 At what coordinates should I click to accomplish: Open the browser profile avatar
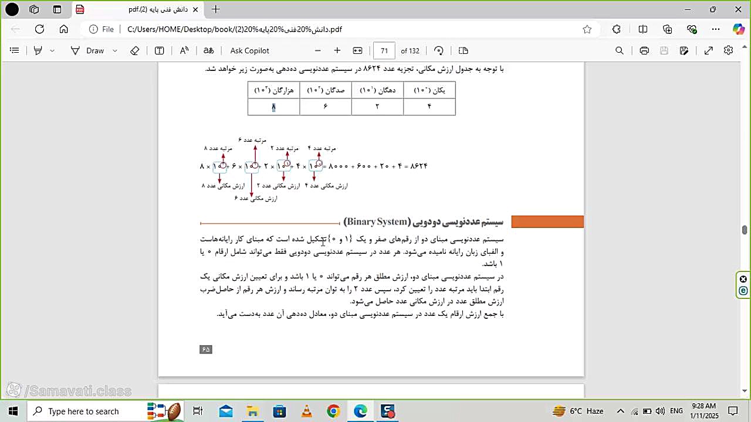12,9
